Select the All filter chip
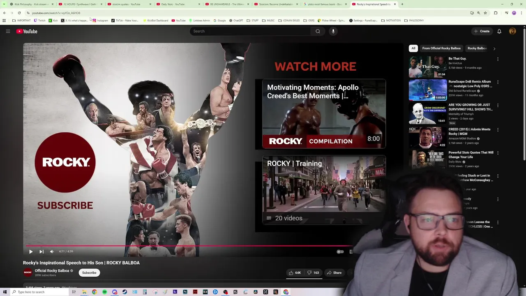The image size is (526, 296). point(413,48)
